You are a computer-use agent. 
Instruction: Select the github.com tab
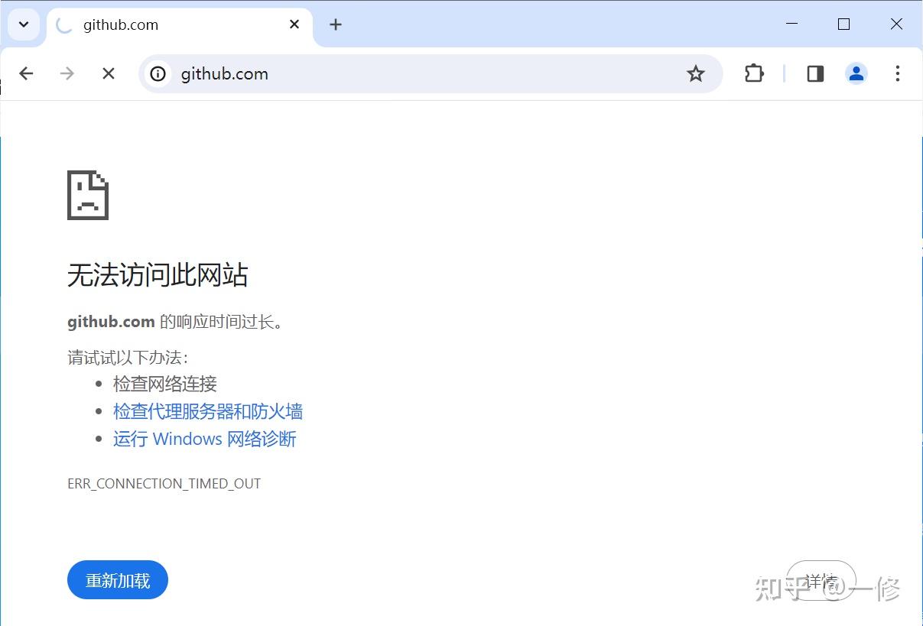(x=153, y=24)
